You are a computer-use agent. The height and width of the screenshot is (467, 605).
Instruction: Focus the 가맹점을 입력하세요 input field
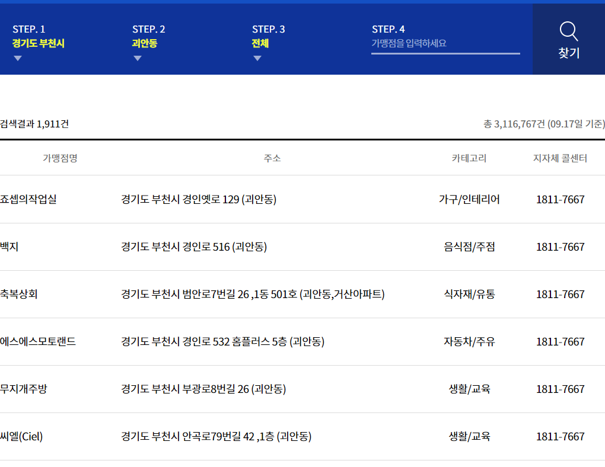point(445,44)
